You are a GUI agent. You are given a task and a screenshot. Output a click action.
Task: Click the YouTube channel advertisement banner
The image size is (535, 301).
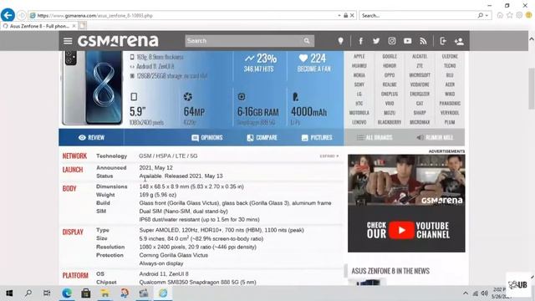tap(406, 203)
